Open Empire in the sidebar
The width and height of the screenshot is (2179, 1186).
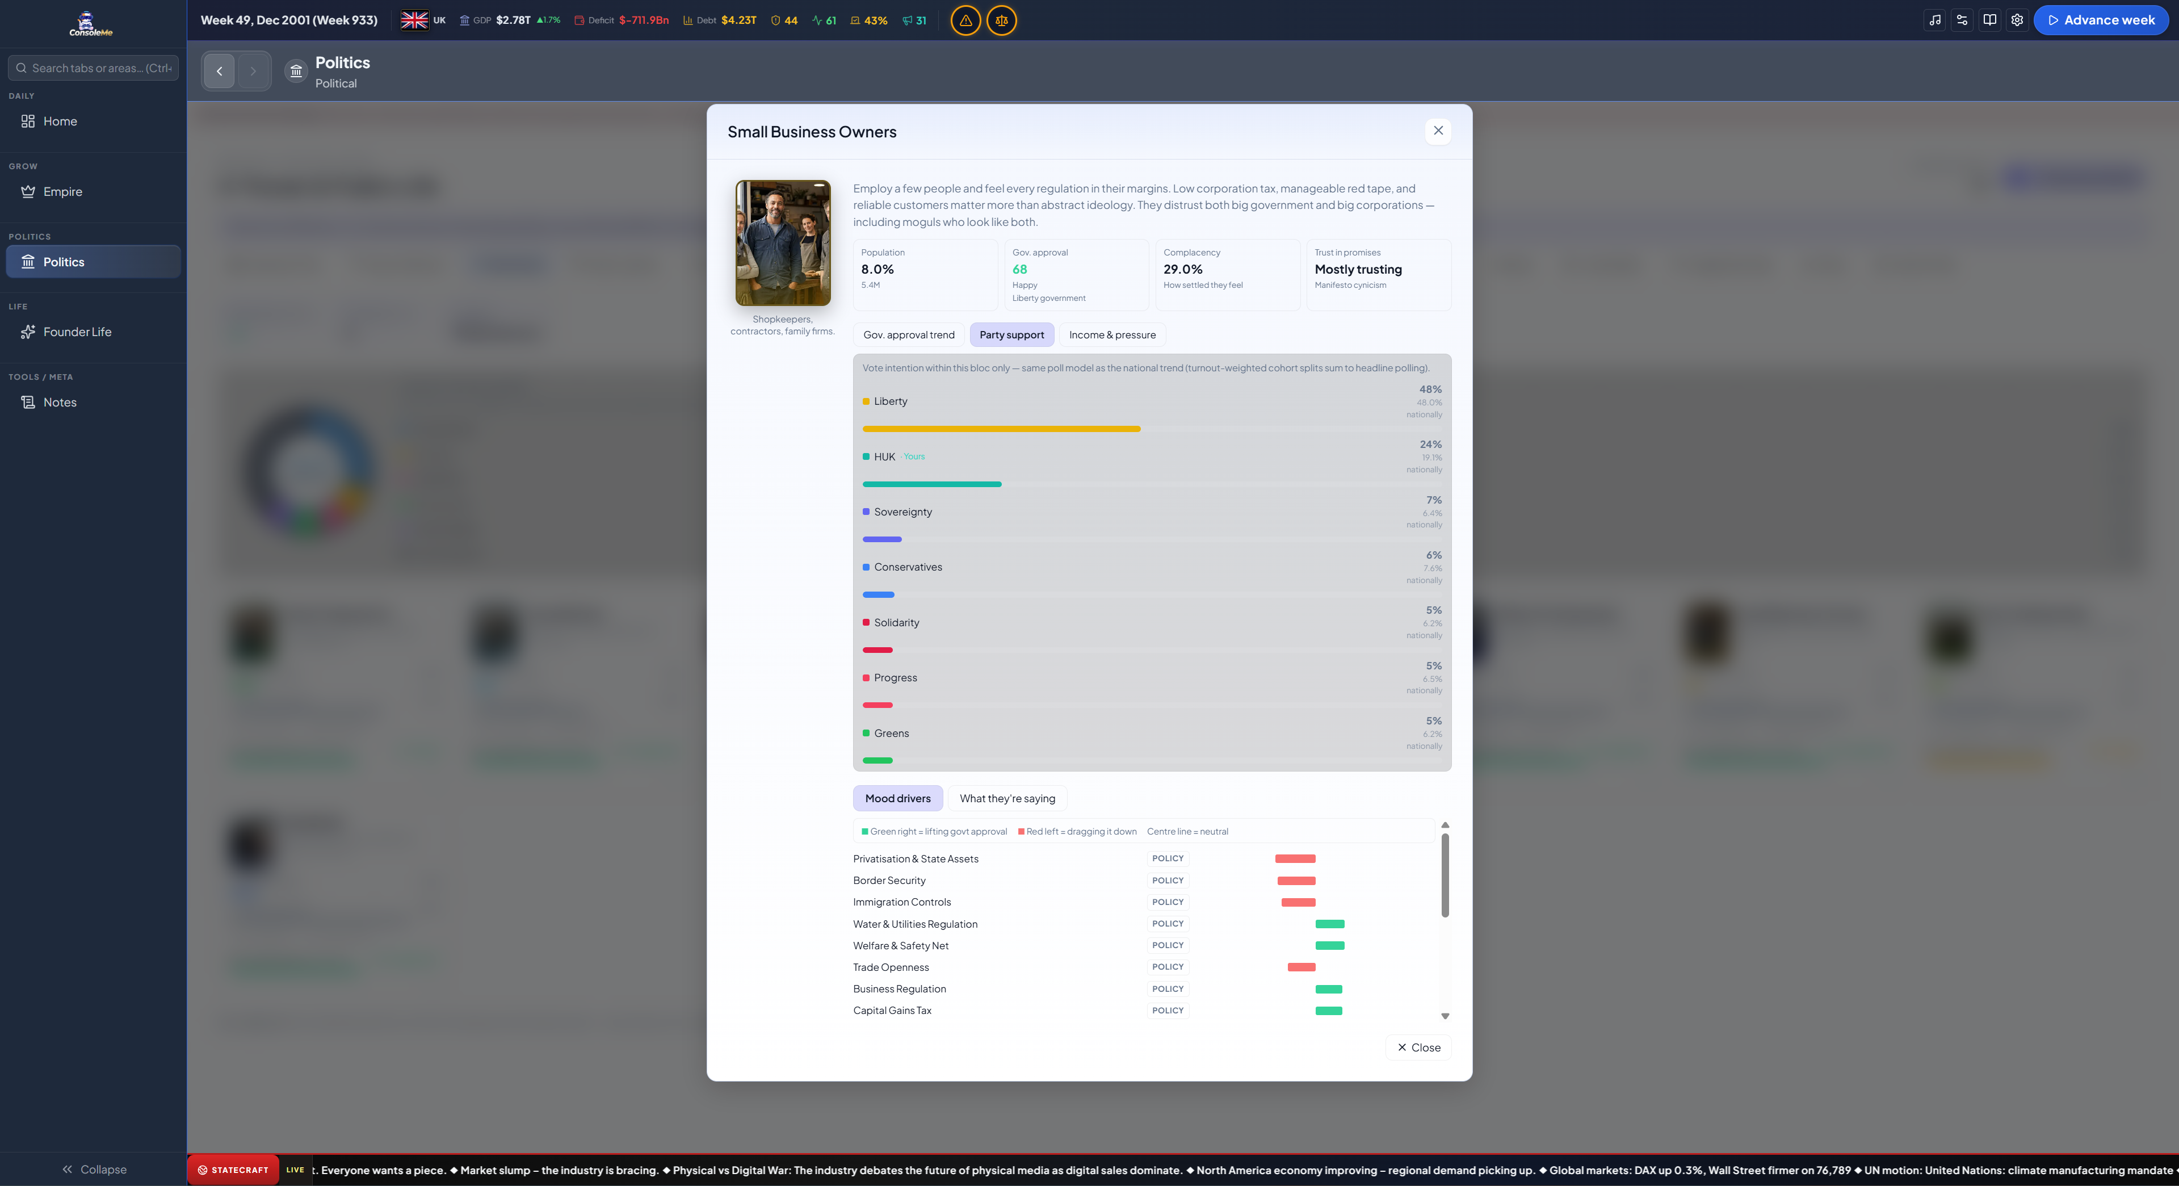(93, 191)
